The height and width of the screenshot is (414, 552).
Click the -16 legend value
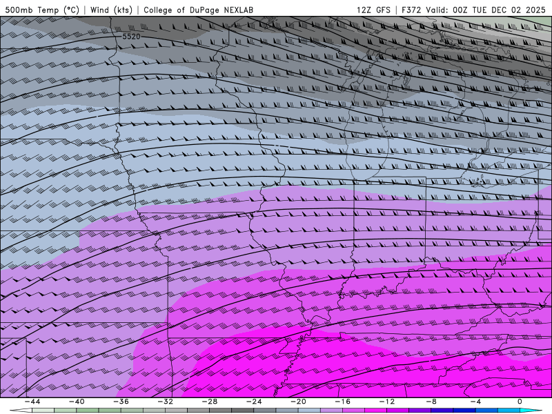point(342,402)
